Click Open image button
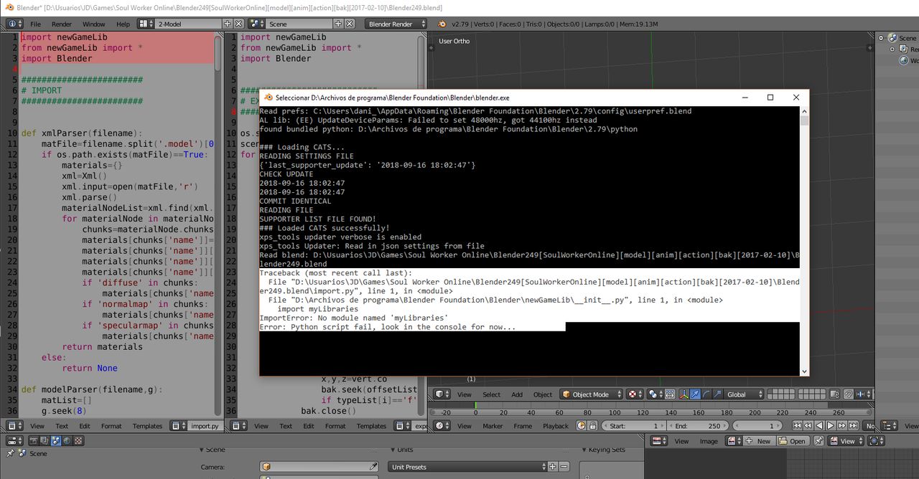The image size is (919, 479). click(x=793, y=441)
